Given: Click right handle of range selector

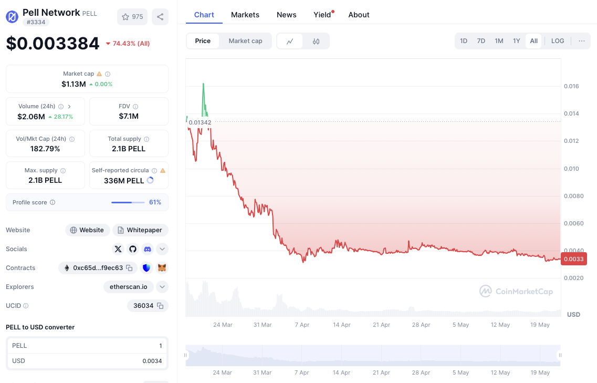Looking at the screenshot, I should [x=560, y=355].
